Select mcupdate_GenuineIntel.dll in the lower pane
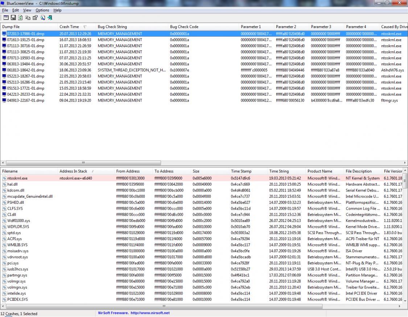The width and height of the screenshot is (408, 317). point(30,196)
